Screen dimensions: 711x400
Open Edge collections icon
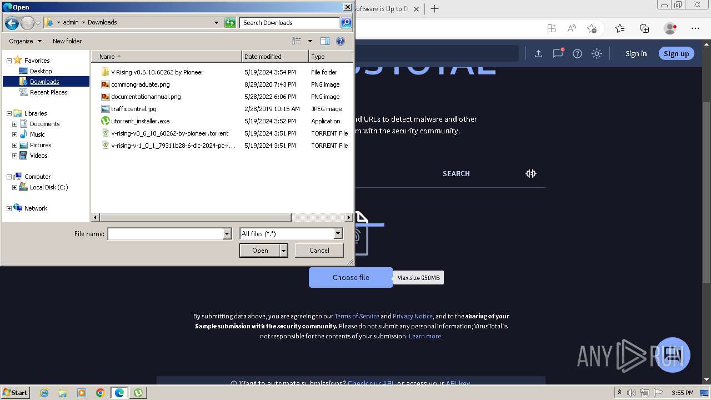tap(644, 28)
